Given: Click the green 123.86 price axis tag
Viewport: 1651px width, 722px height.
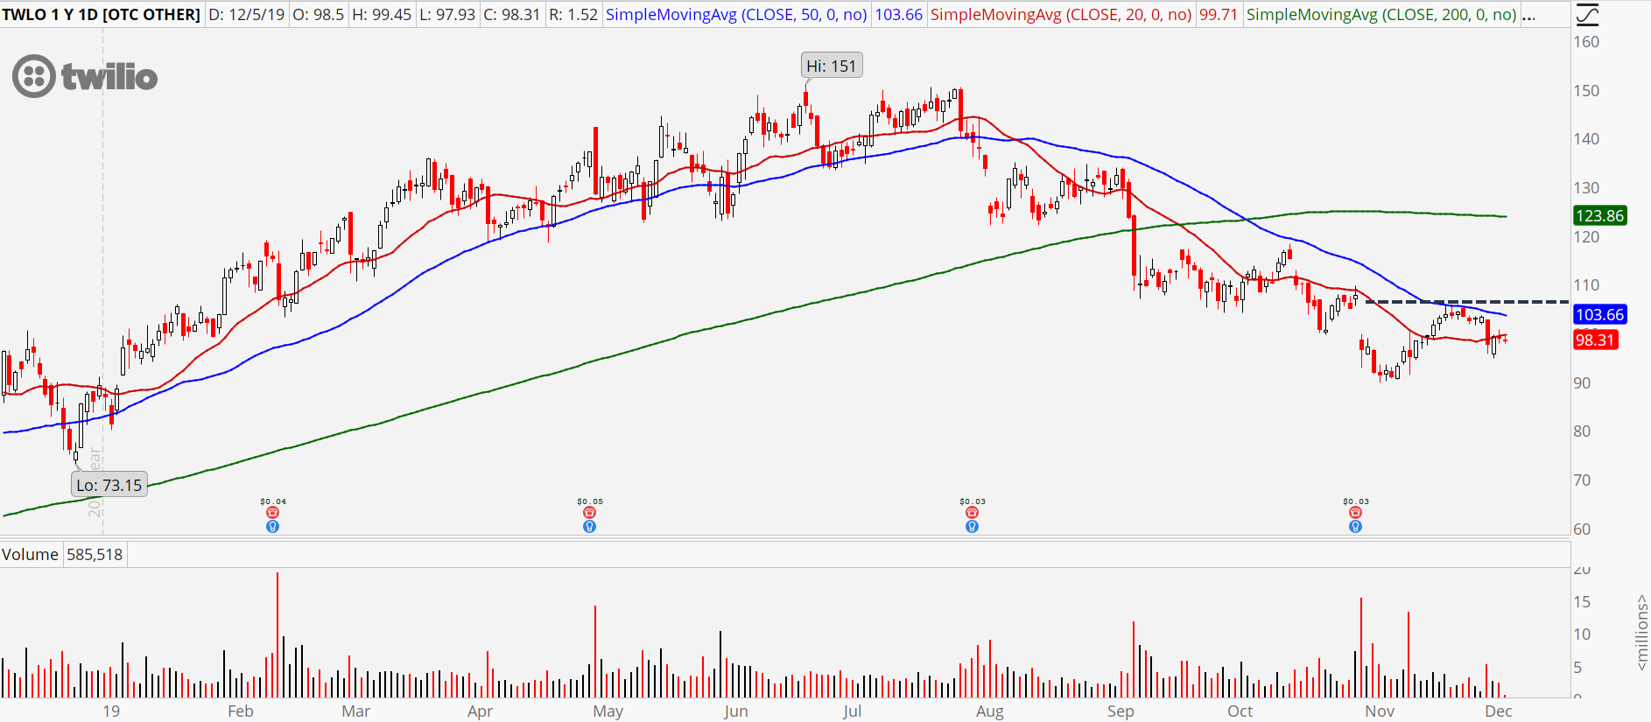Looking at the screenshot, I should point(1599,215).
